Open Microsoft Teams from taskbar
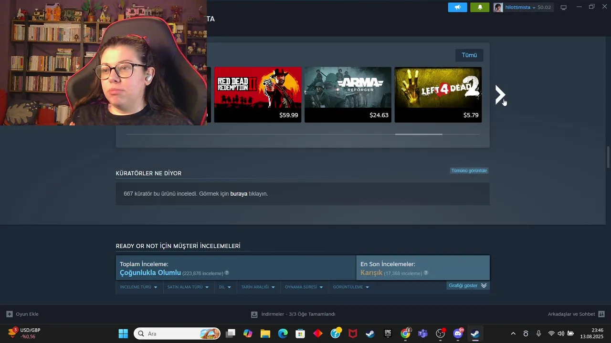Image resolution: width=611 pixels, height=343 pixels. click(422, 333)
